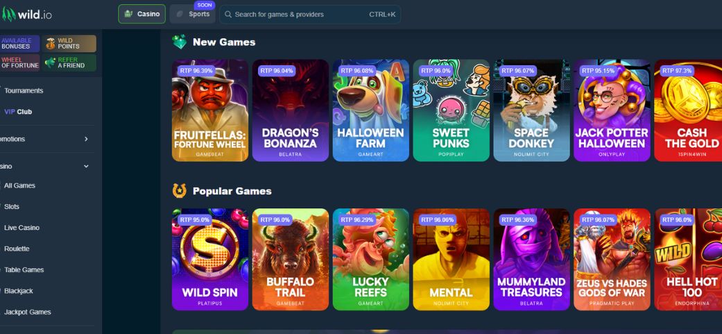Viewport: 722px width, 334px height.
Task: Launch the Buffalo Trail game card
Action: (291, 260)
